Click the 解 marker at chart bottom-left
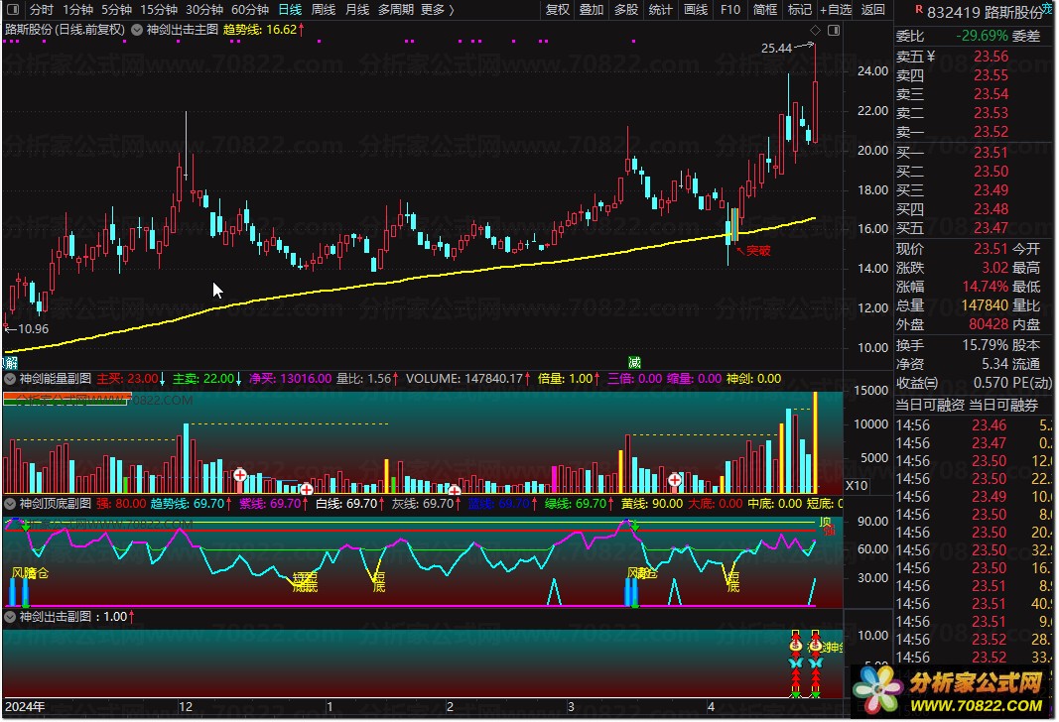Image resolution: width=1059 pixels, height=722 pixels. coord(11,364)
